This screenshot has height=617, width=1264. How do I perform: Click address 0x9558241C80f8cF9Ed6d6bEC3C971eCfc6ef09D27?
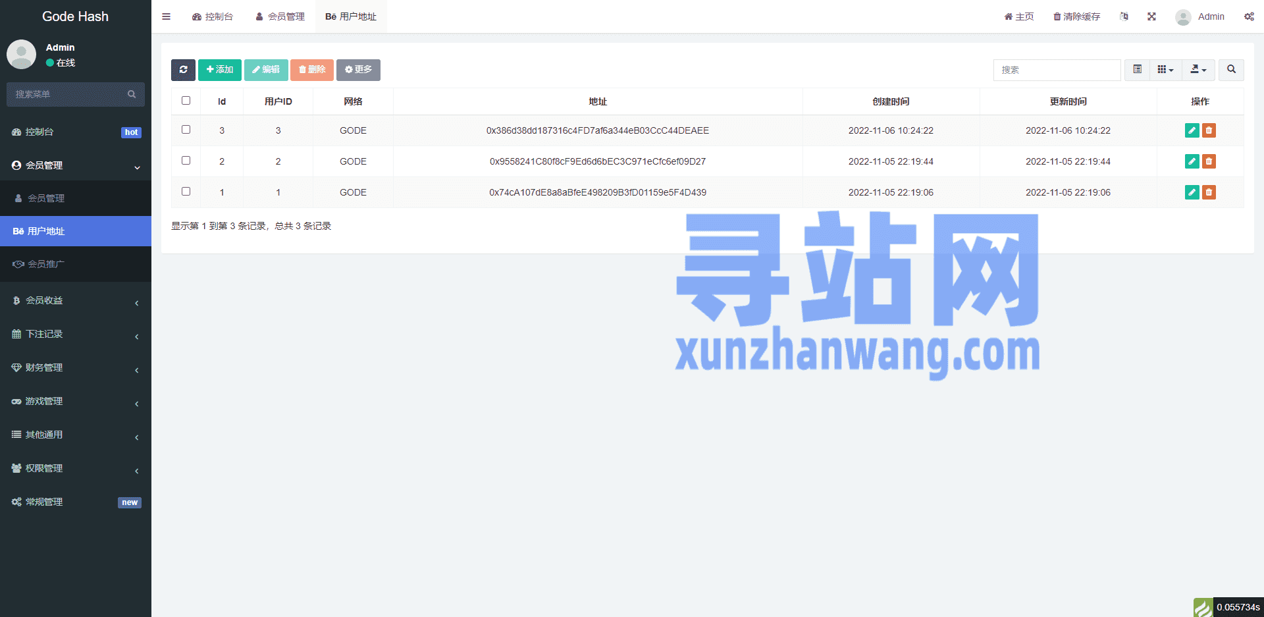coord(598,161)
